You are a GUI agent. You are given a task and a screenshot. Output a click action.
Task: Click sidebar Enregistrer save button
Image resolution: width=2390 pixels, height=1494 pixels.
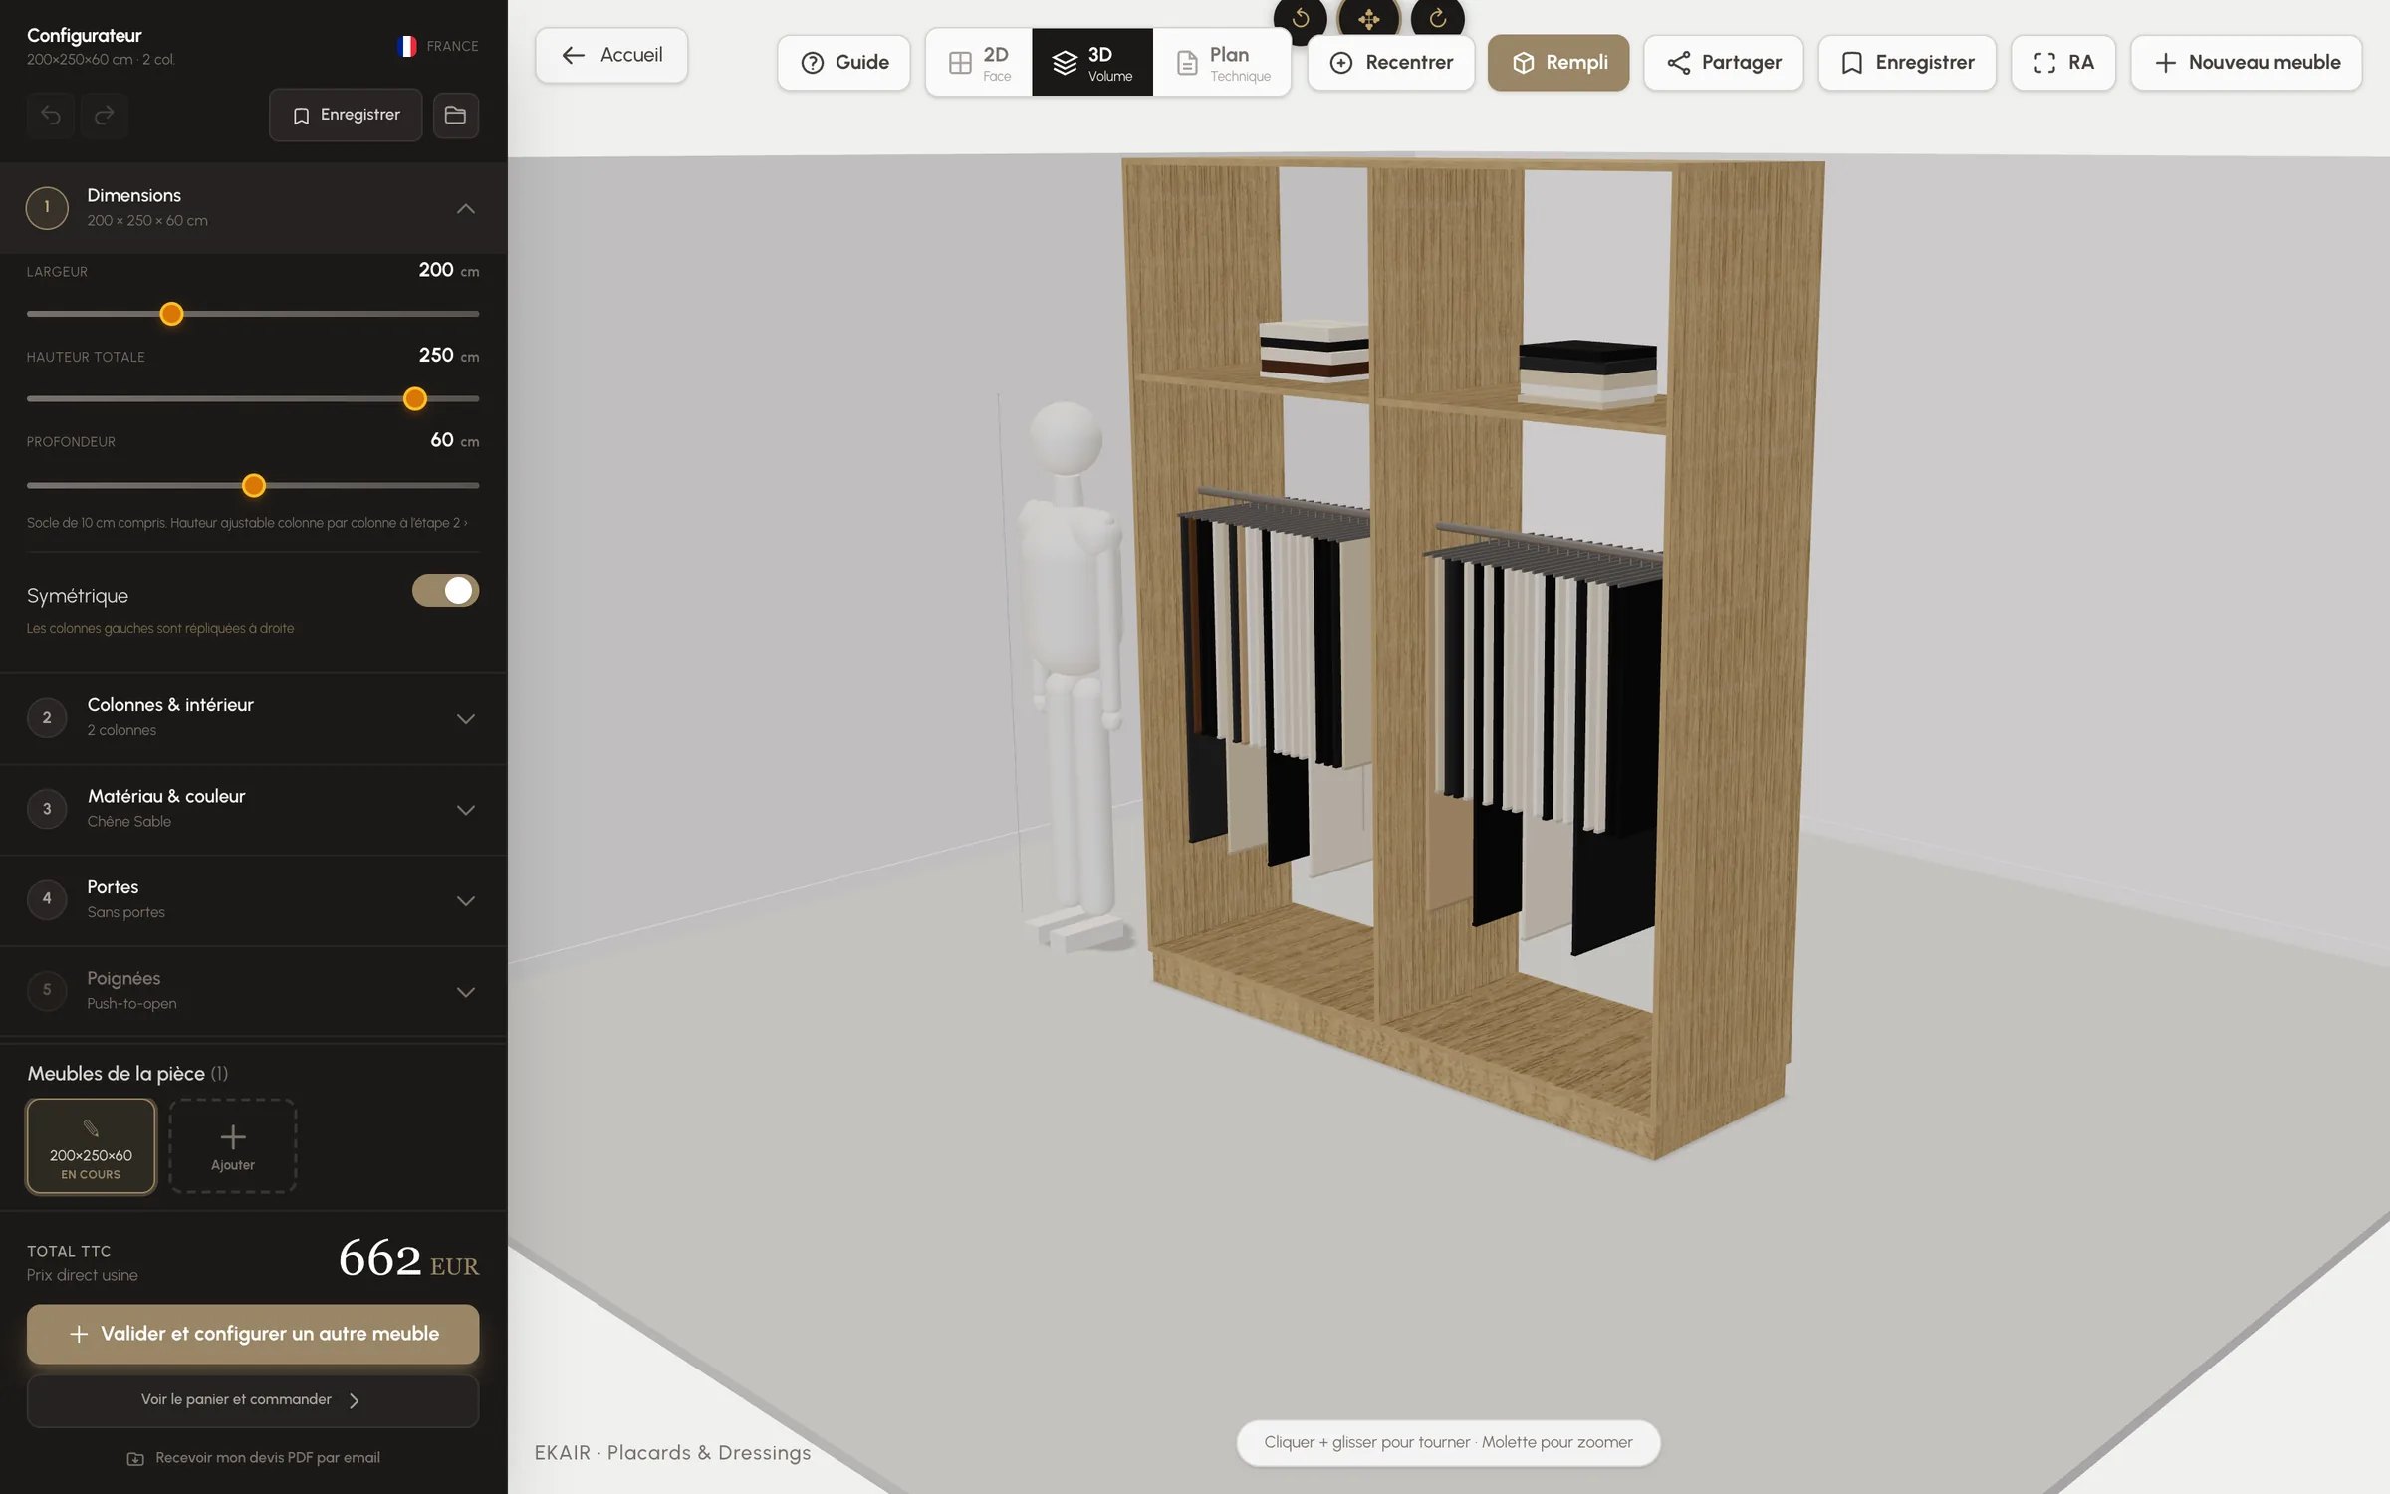(346, 116)
